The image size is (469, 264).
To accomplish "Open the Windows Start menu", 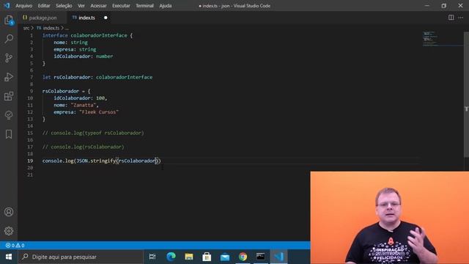I will pyautogui.click(x=9, y=257).
